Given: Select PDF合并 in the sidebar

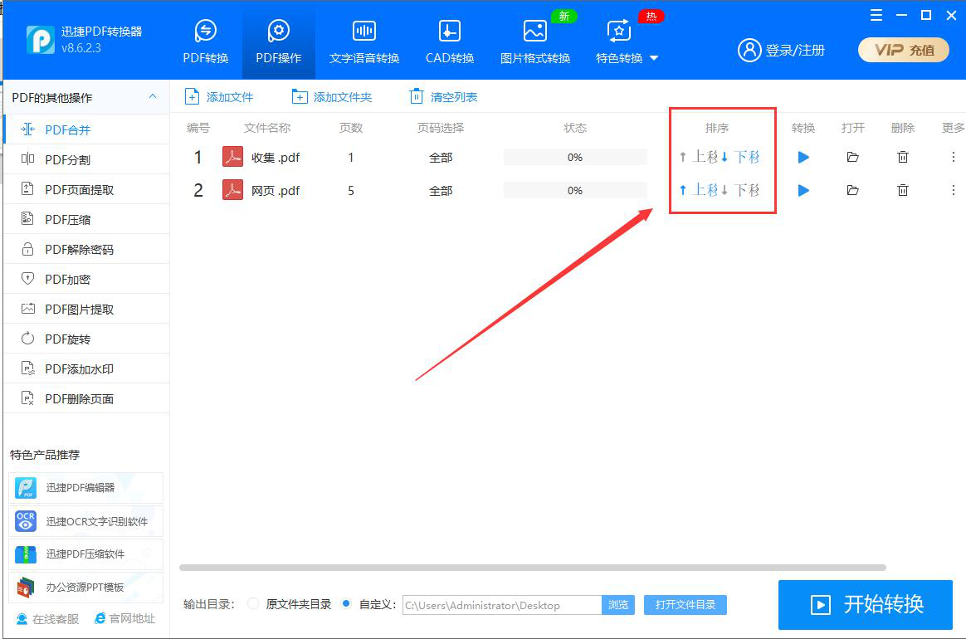Looking at the screenshot, I should [86, 129].
